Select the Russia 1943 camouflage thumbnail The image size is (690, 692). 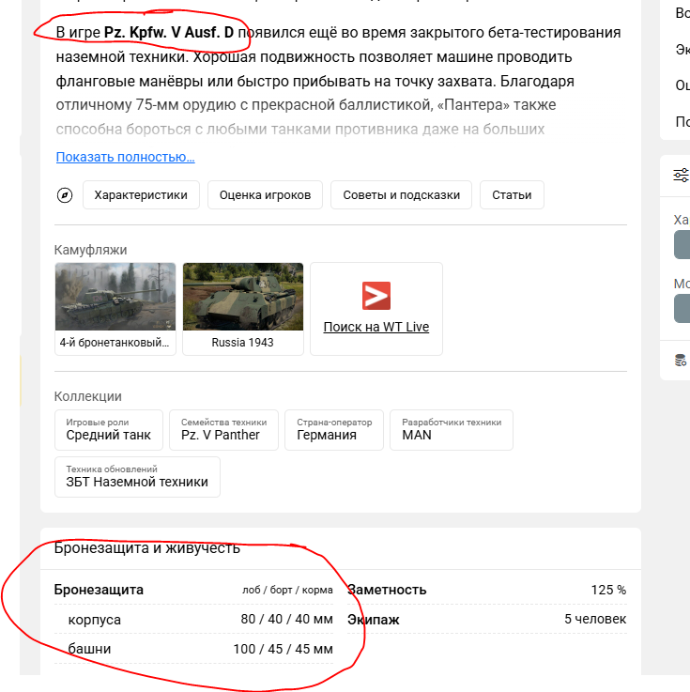pos(243,309)
